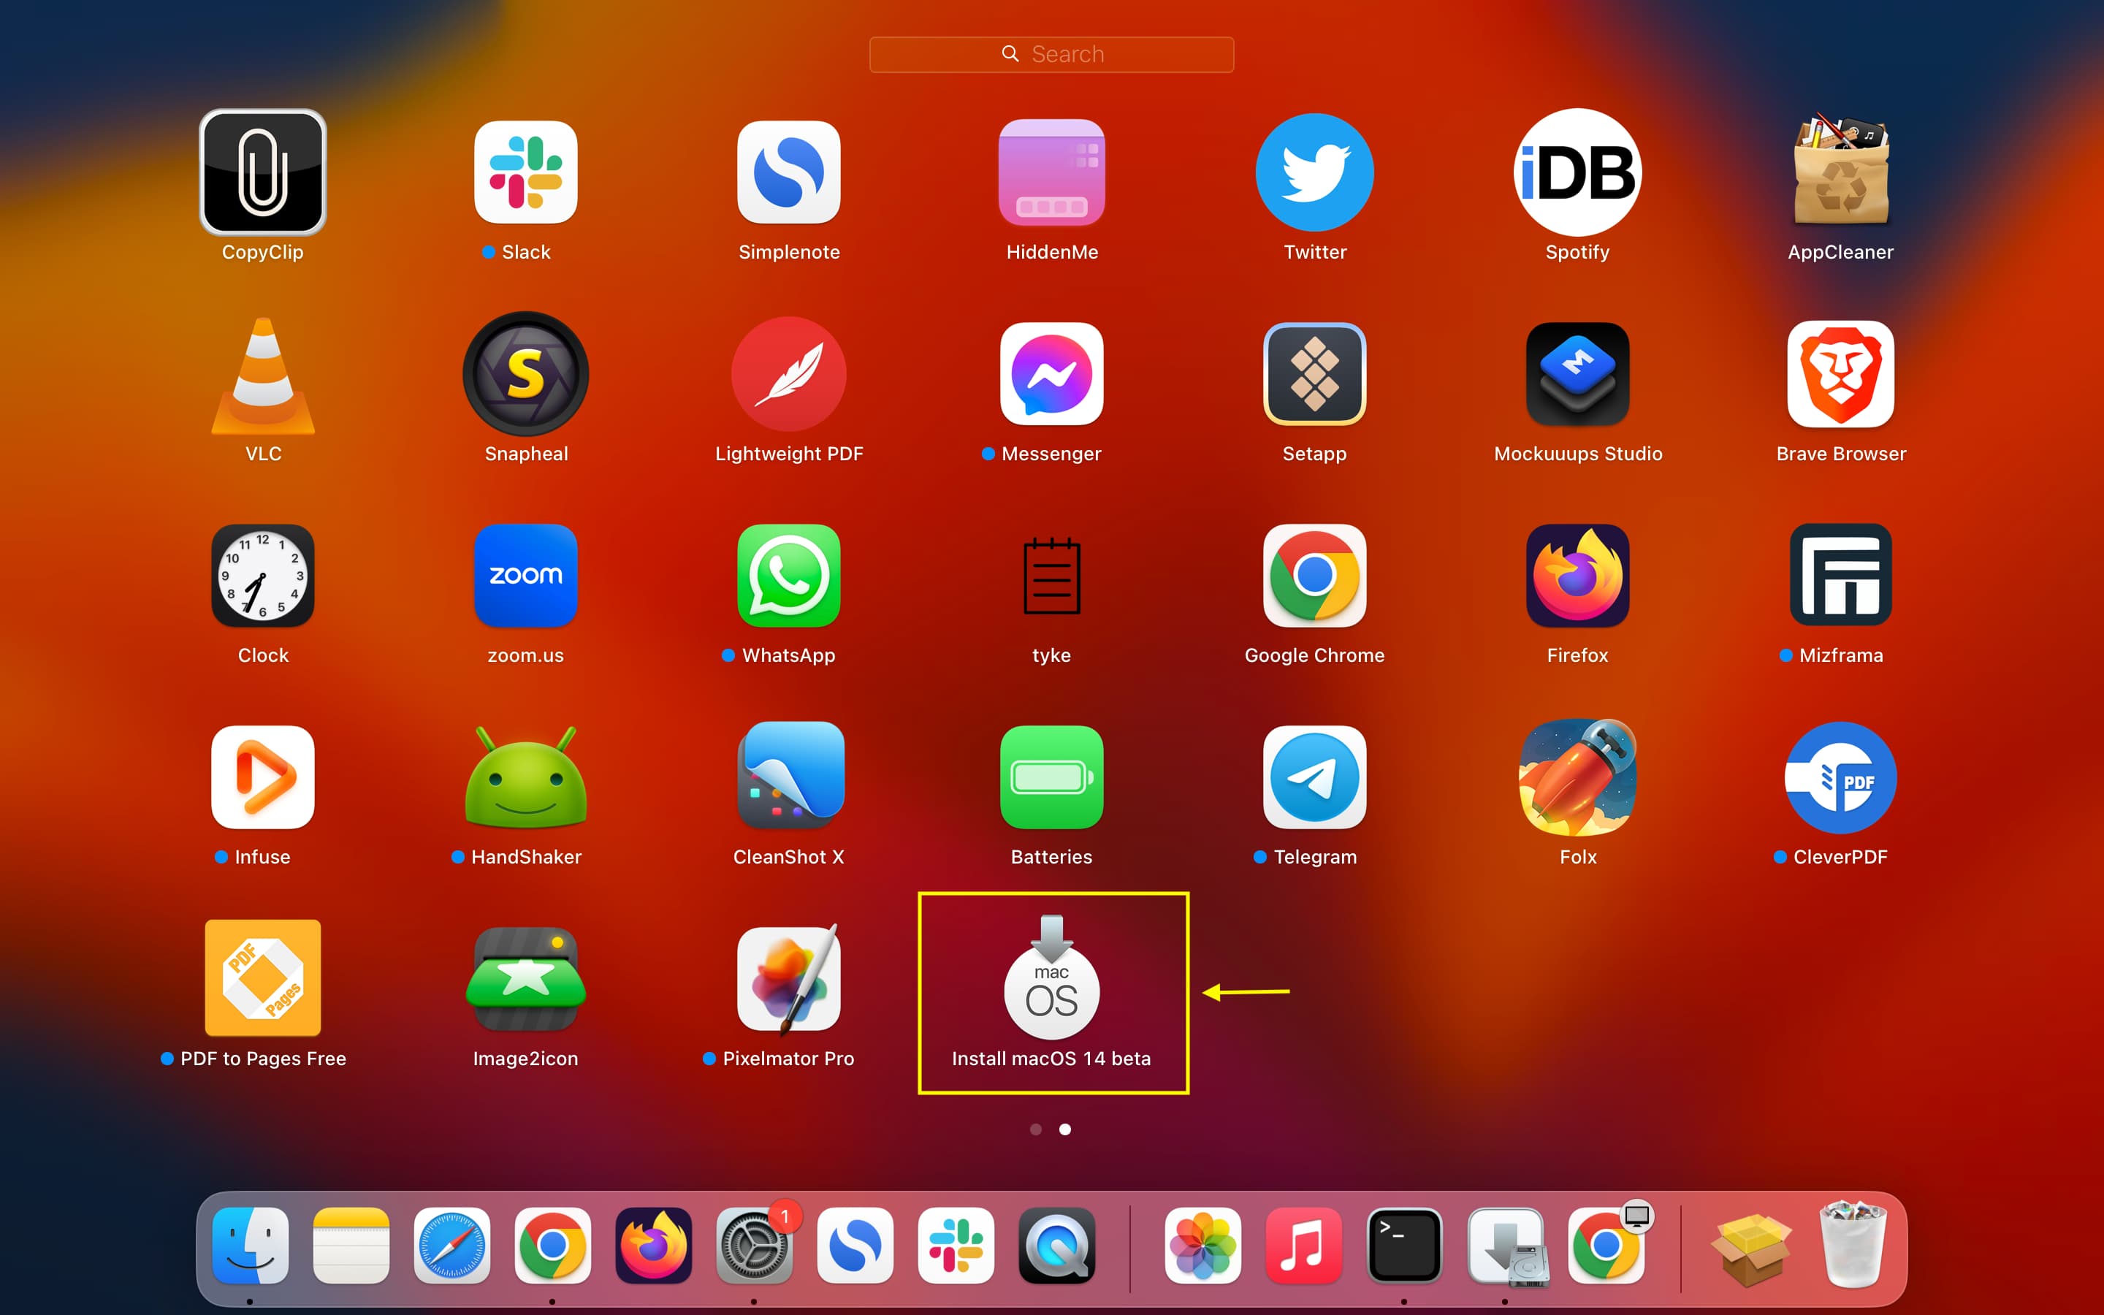2104x1315 pixels.
Task: Launch Telegram
Action: tap(1314, 777)
